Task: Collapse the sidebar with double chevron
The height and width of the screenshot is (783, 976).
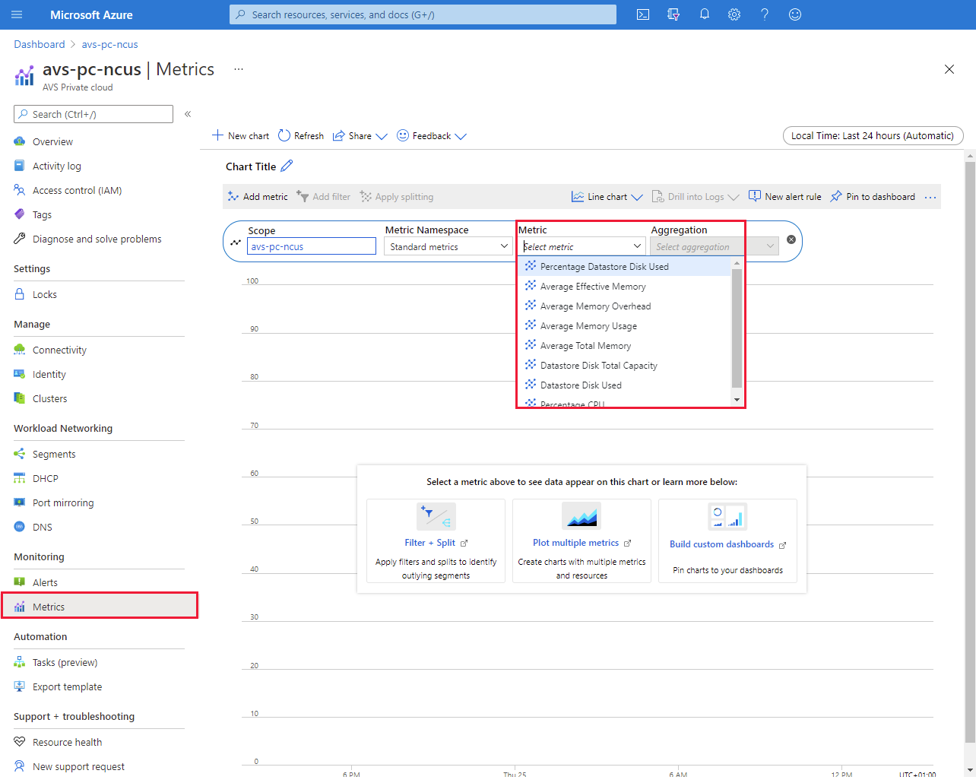Action: 188,114
